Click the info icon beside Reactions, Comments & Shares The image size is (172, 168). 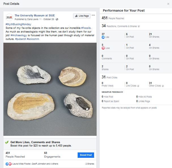139,26
